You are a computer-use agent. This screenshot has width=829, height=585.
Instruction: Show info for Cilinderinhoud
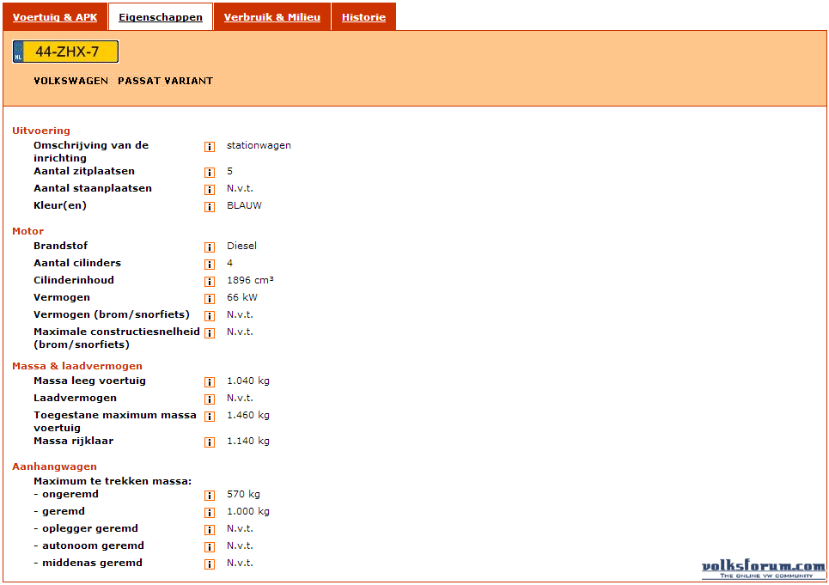[210, 281]
